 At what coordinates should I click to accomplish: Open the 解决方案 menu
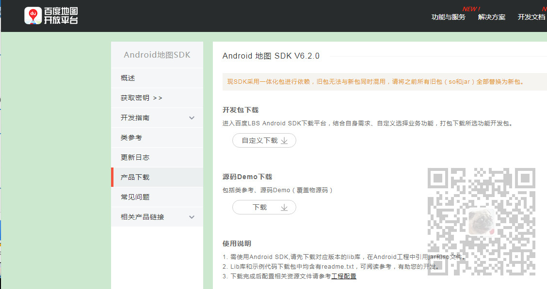coord(491,17)
